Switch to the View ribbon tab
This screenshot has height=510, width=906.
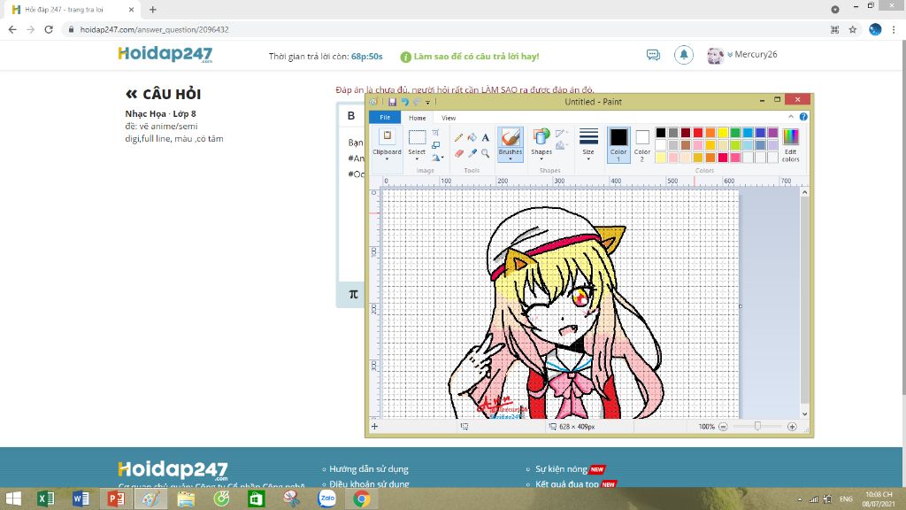click(449, 118)
